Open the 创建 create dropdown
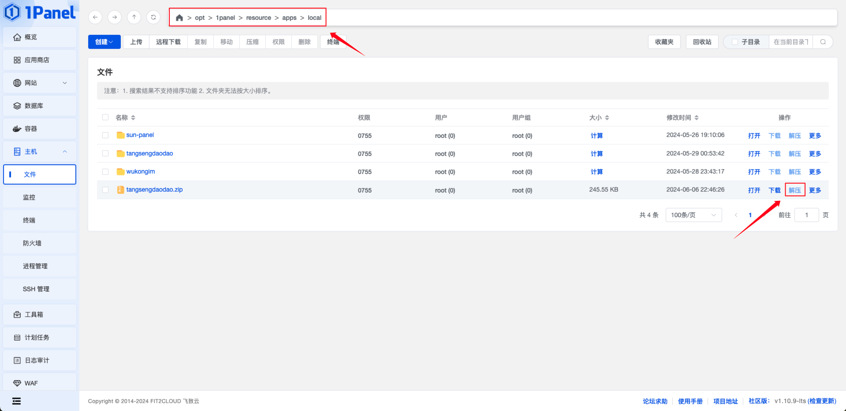This screenshot has height=411, width=846. tap(104, 42)
